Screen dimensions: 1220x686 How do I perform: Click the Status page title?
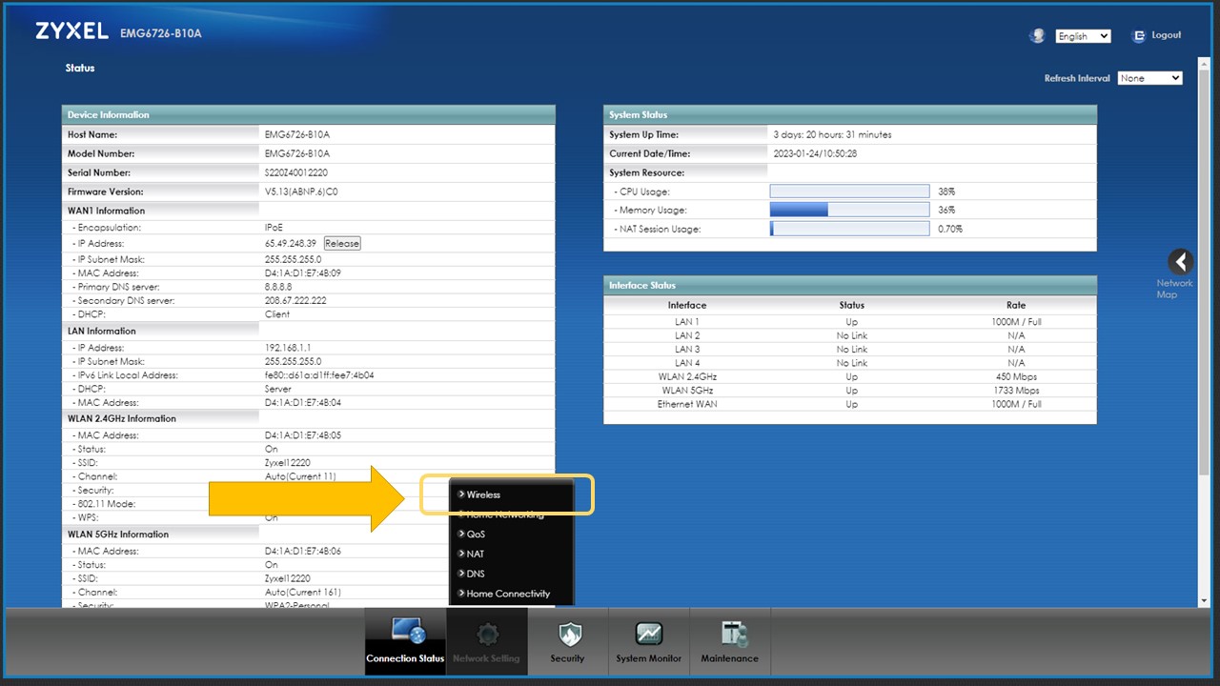pyautogui.click(x=80, y=69)
